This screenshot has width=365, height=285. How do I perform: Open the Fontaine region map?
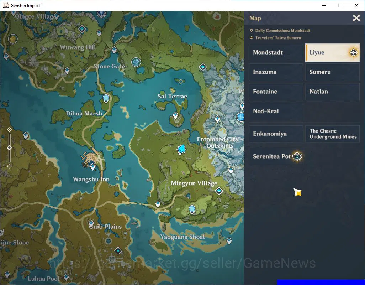click(x=276, y=92)
